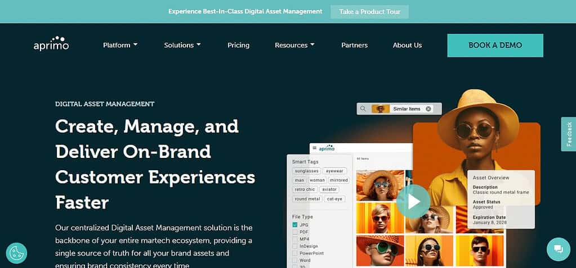Select the cat-eye smart tag
Screen dimensions: 576x268
click(334, 199)
